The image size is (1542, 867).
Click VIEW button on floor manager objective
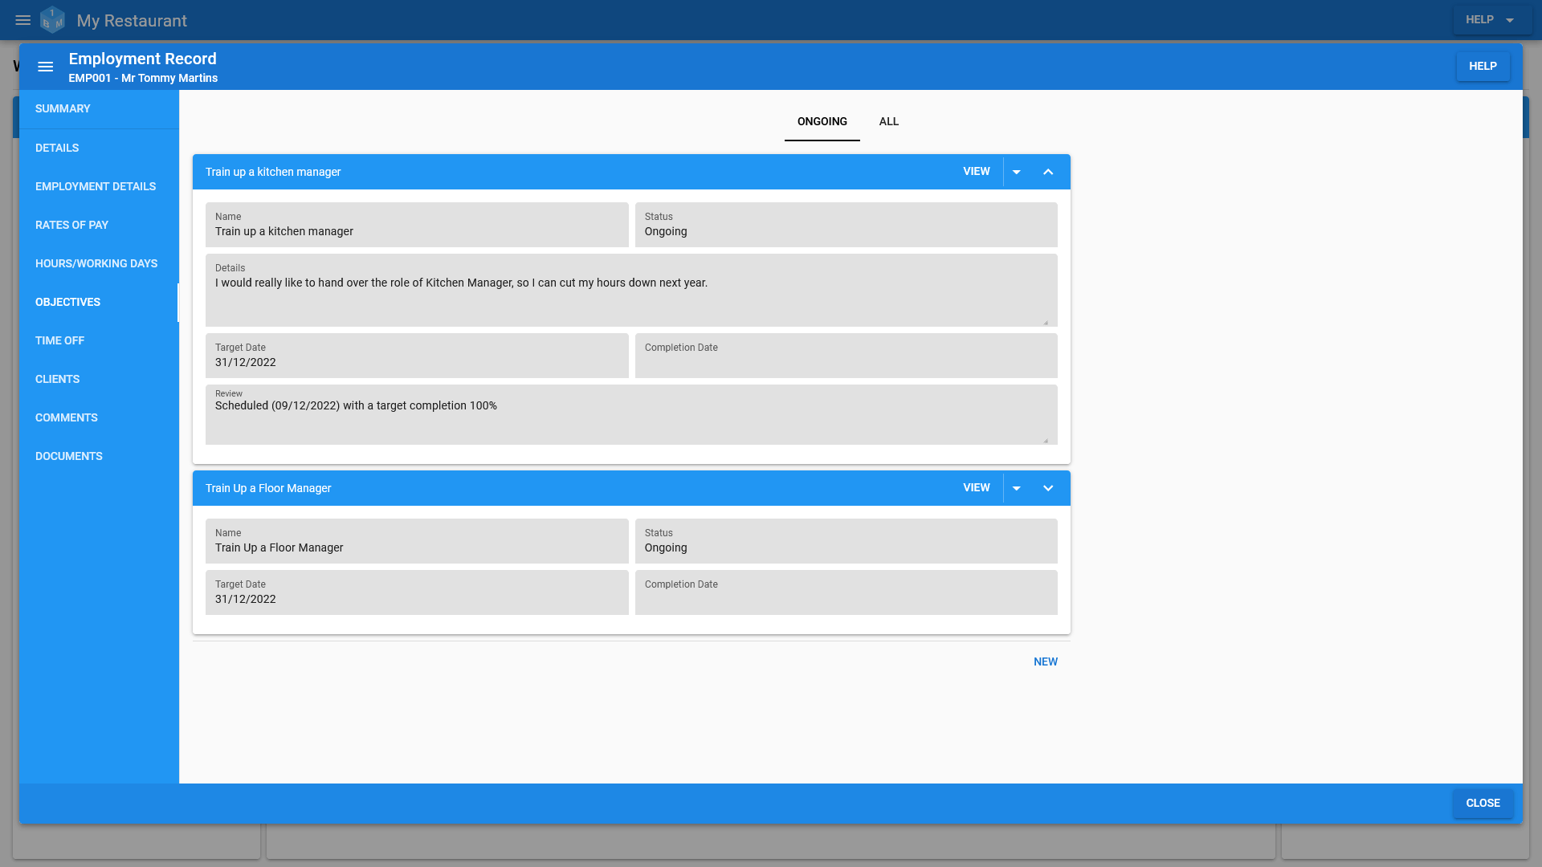tap(976, 488)
